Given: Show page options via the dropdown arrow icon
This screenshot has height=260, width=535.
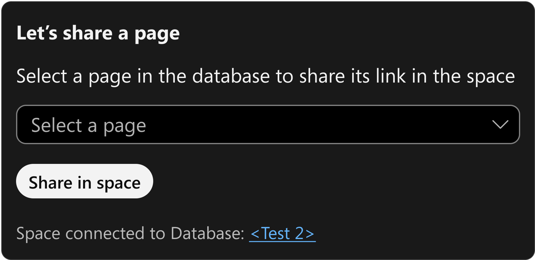Looking at the screenshot, I should [500, 124].
